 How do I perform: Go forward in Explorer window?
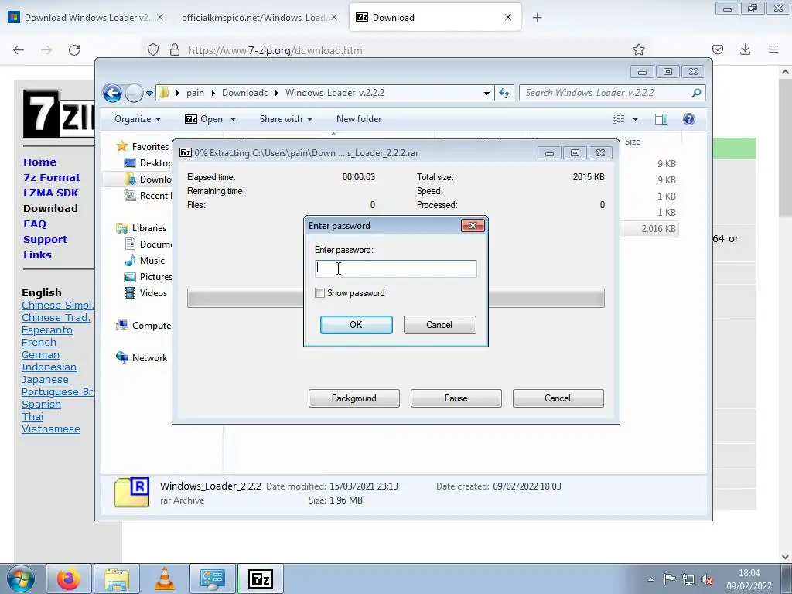tap(134, 93)
